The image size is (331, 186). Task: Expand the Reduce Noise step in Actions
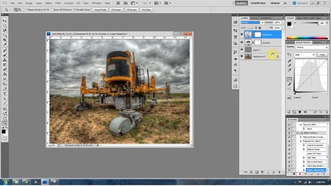coord(304,149)
